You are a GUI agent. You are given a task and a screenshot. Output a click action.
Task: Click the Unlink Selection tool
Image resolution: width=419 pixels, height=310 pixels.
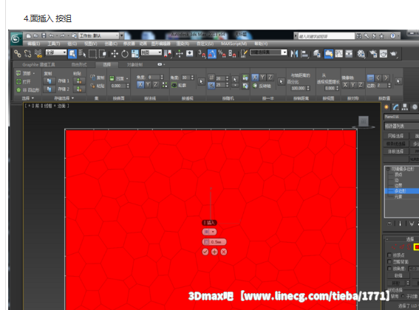(x=28, y=54)
